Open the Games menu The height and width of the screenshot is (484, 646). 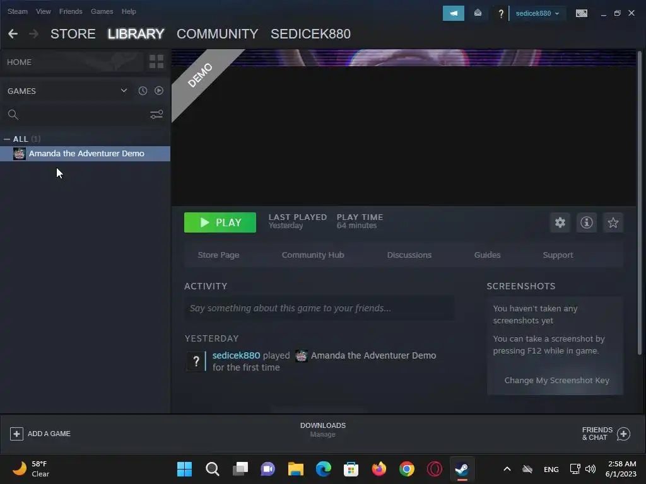pos(102,11)
